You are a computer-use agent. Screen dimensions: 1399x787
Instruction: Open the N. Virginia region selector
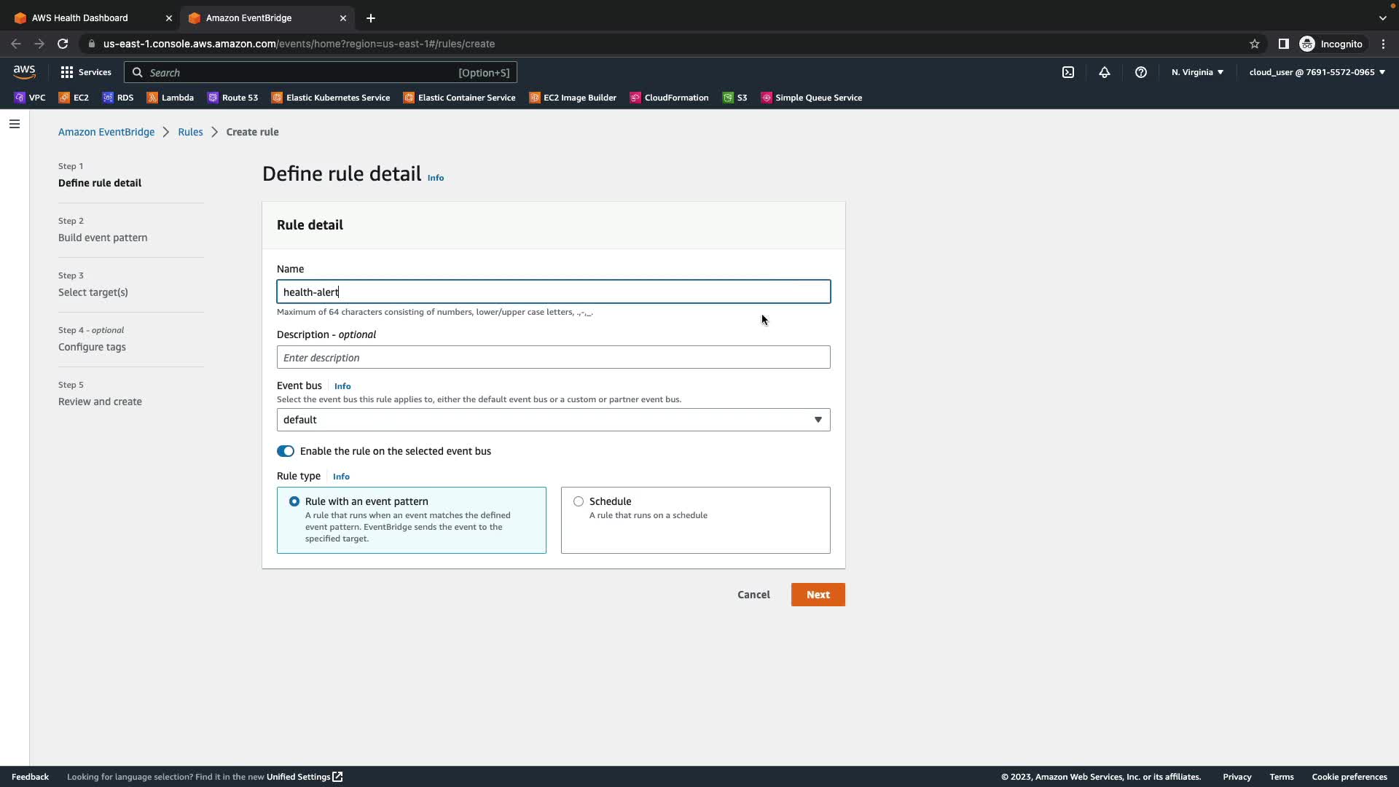pyautogui.click(x=1197, y=72)
